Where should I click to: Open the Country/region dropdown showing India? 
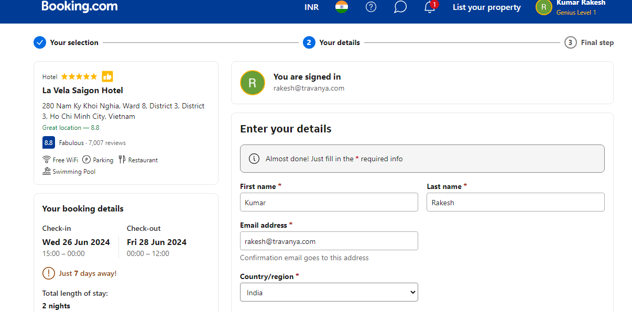pyautogui.click(x=329, y=293)
